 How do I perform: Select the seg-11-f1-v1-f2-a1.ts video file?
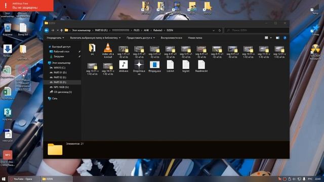[x=264, y=49]
